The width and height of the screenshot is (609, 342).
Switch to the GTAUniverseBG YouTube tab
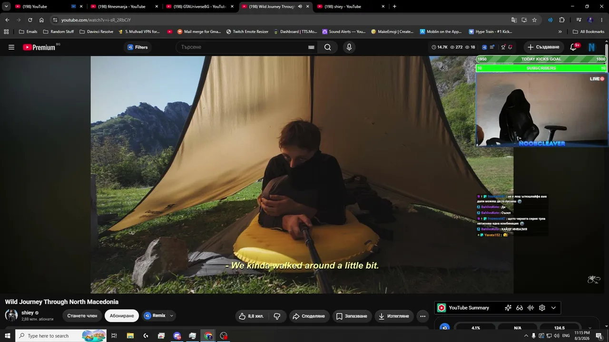coord(199,7)
